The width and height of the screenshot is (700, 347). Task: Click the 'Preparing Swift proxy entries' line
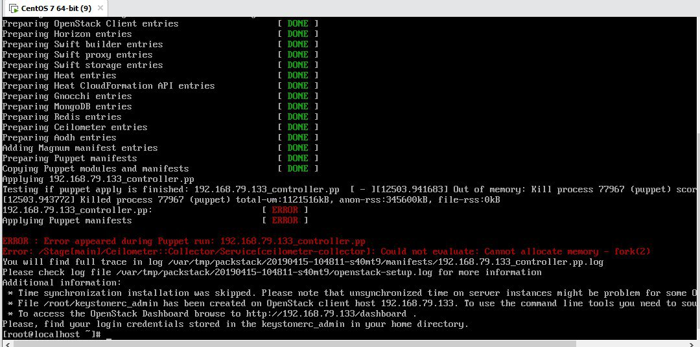click(x=160, y=54)
